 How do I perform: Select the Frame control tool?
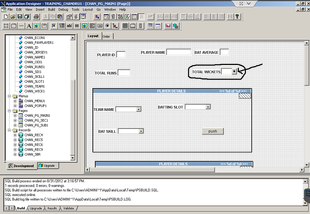tap(5, 26)
